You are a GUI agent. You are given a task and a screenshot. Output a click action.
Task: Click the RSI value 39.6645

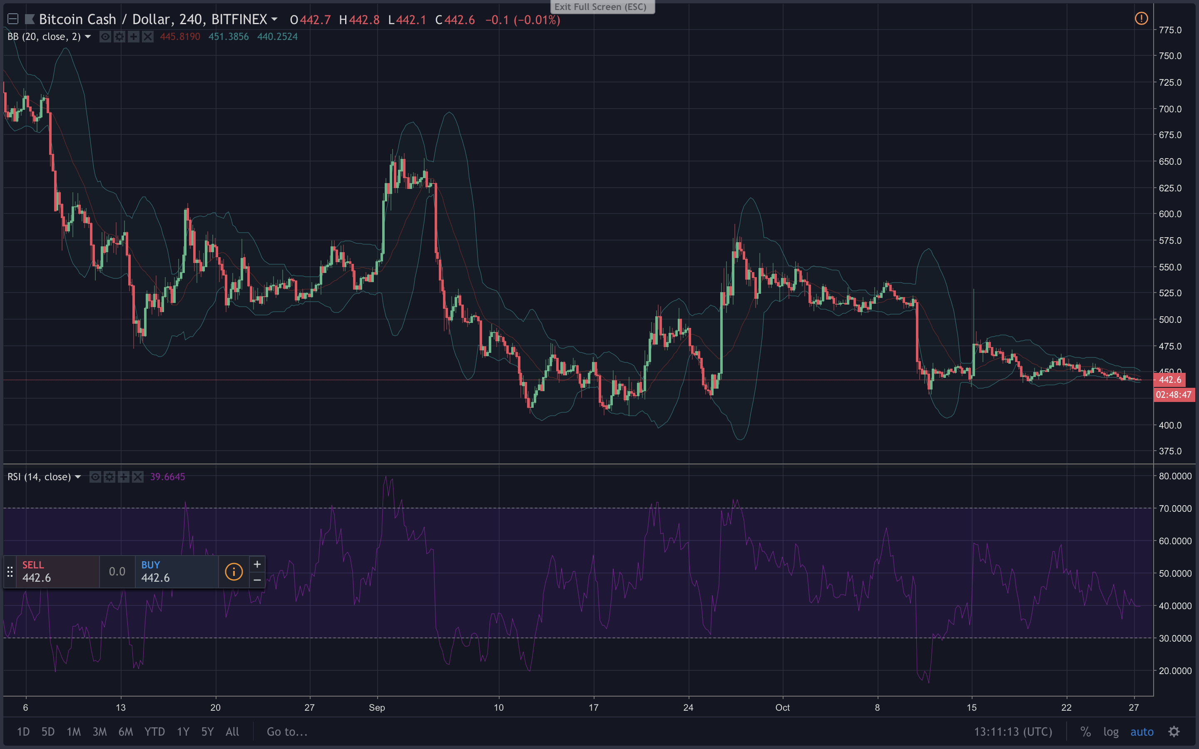pos(167,476)
